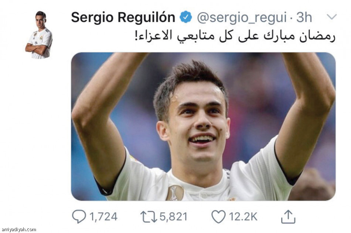Click the 3h timestamp of the tweet
This screenshot has height=233, width=351.
pos(304,17)
